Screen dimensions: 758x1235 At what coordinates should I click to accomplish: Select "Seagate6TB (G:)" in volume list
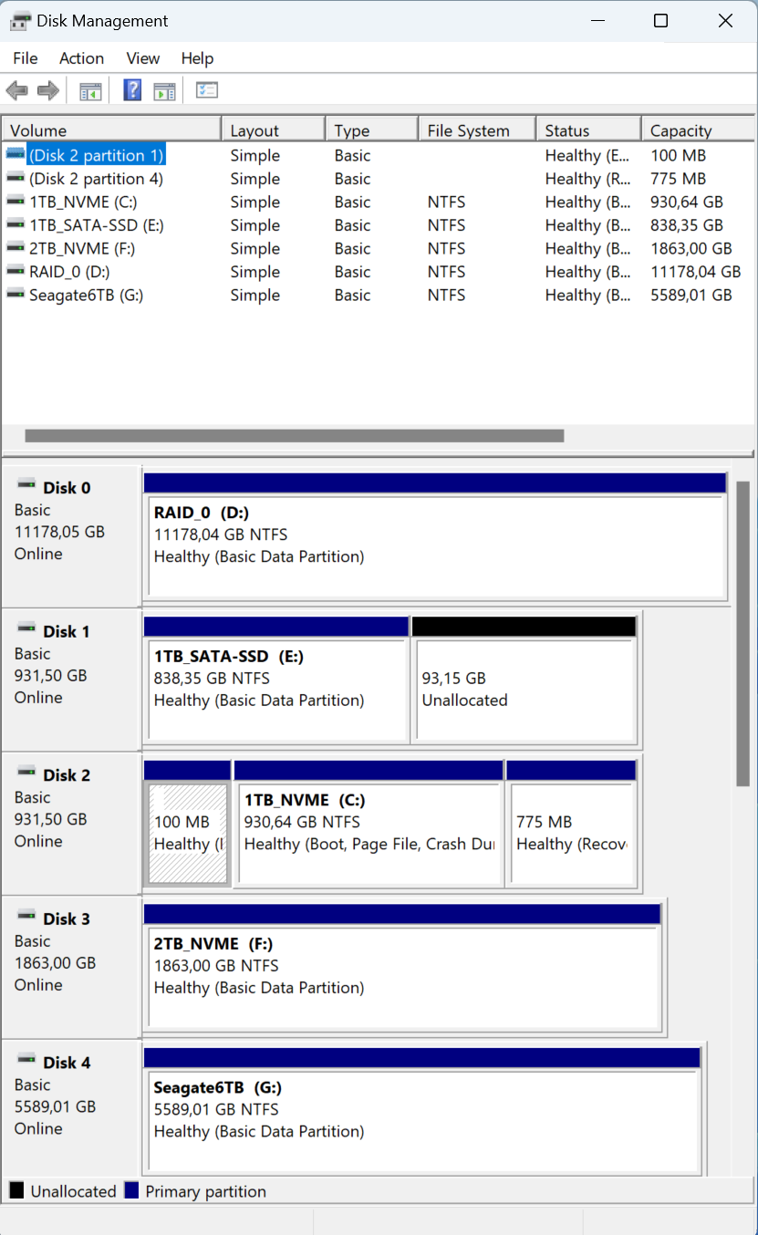86,295
